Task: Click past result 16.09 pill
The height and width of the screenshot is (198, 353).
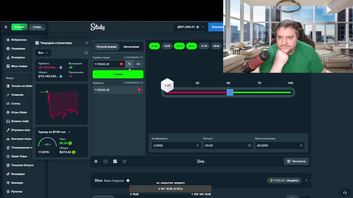Action: (167, 46)
